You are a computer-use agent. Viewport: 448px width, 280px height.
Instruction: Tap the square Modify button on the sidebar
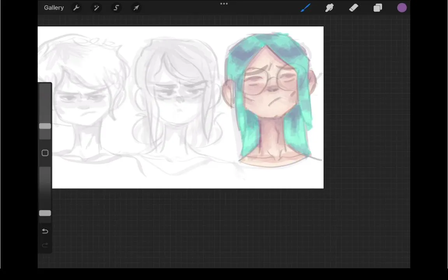click(45, 153)
